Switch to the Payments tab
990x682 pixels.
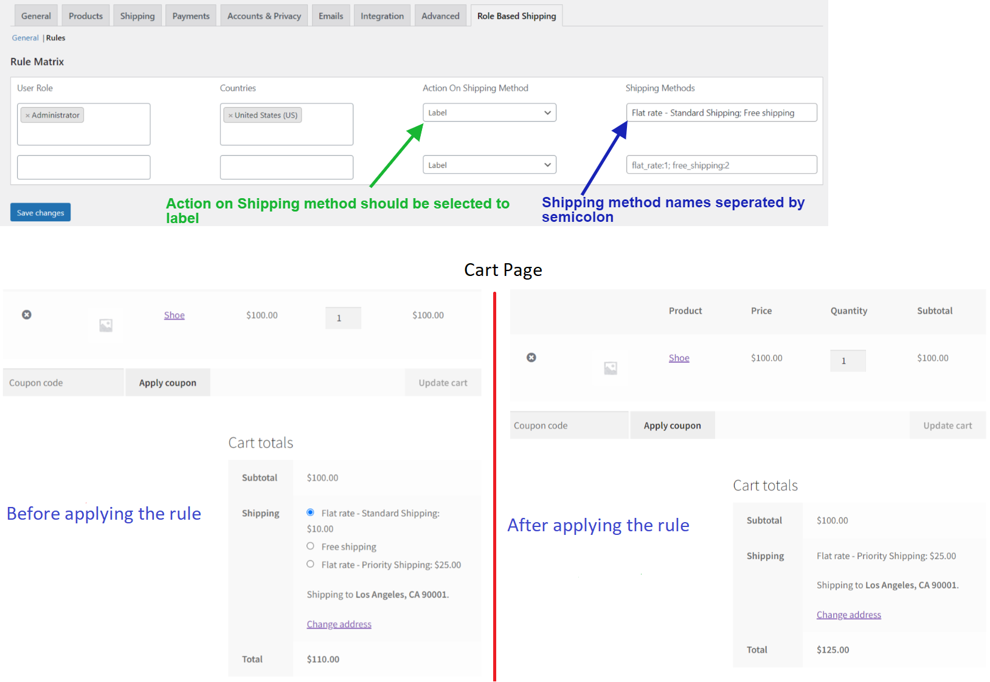(191, 16)
